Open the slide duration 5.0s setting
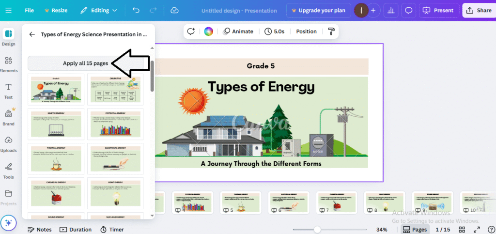Screen dimensions: 496x234 pyautogui.click(x=274, y=31)
